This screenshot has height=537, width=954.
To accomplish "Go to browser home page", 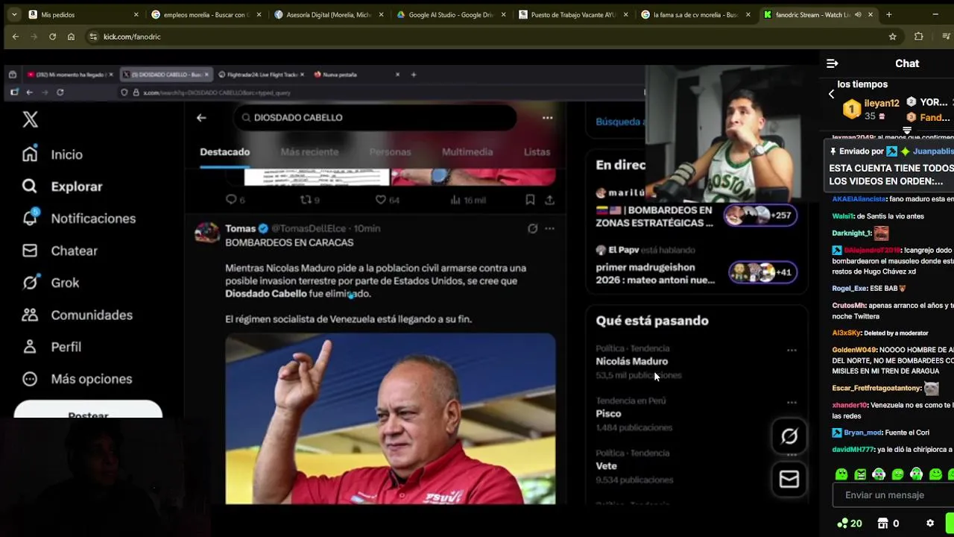I will point(71,37).
